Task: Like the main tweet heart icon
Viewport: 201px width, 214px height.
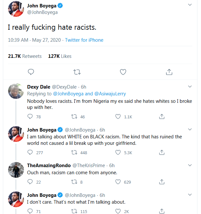Action: click(123, 72)
